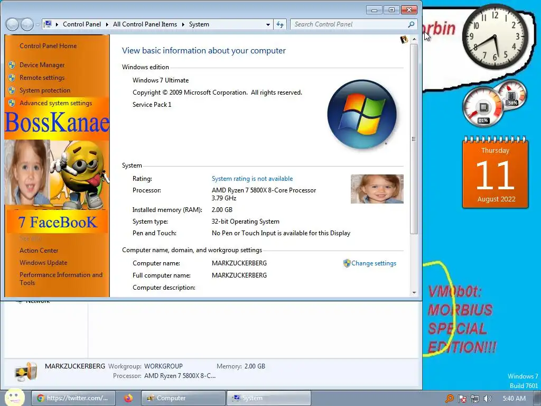The width and height of the screenshot is (541, 406).
Task: Click the shield icon beside System protection
Action: pyautogui.click(x=12, y=90)
